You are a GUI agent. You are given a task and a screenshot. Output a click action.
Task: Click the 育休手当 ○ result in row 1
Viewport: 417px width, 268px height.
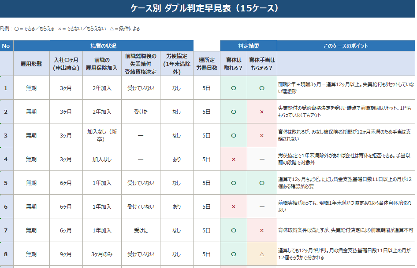click(x=262, y=88)
